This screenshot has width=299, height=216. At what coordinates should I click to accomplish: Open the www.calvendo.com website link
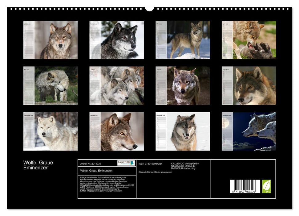[x=113, y=191]
